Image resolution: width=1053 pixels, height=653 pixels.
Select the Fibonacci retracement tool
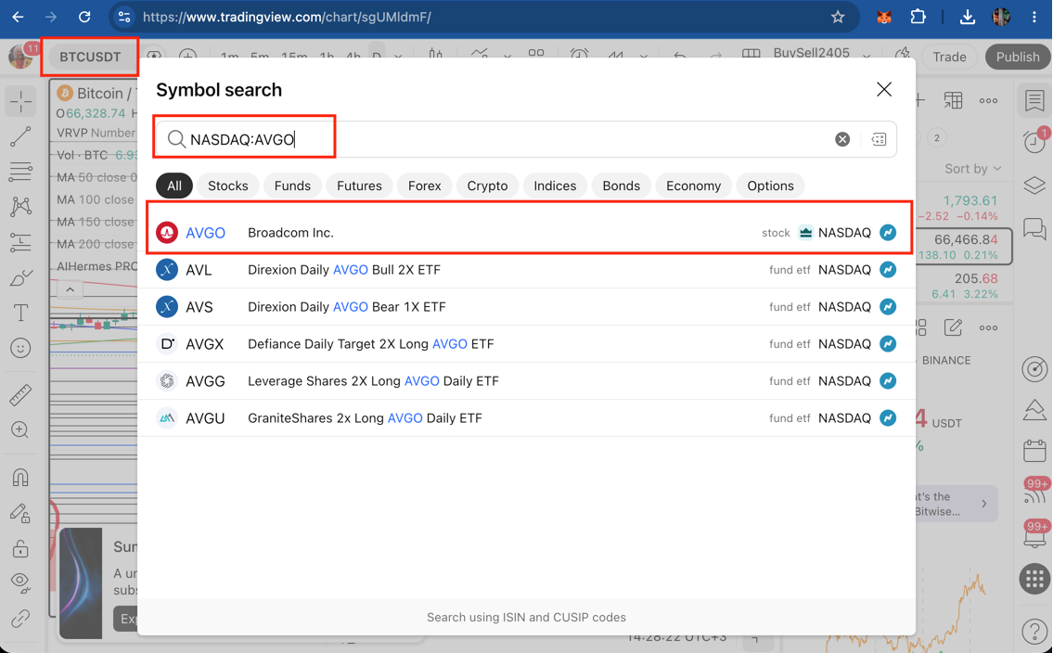[20, 172]
